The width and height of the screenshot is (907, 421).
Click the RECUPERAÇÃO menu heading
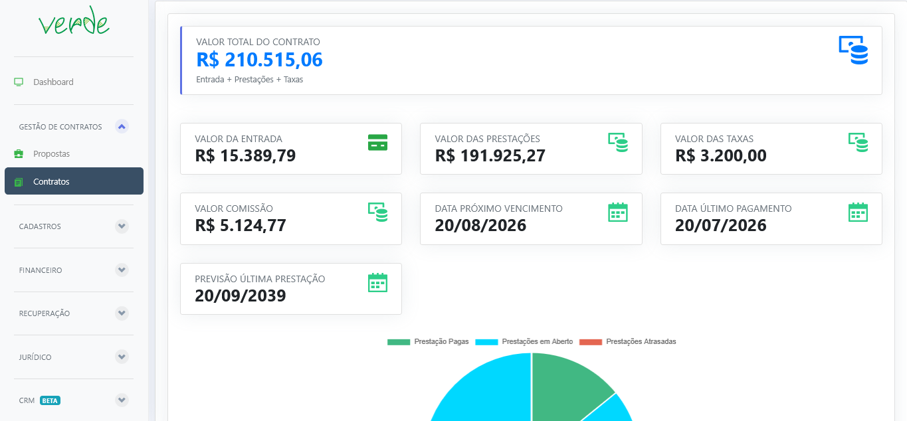45,313
